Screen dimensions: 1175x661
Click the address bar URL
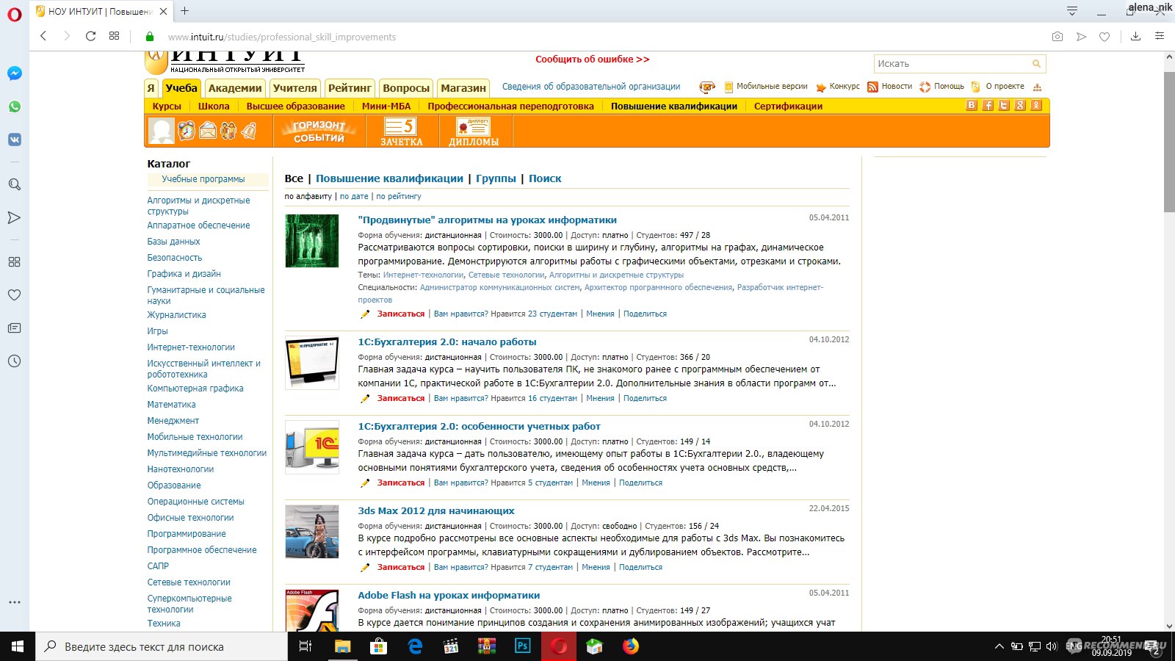(282, 37)
